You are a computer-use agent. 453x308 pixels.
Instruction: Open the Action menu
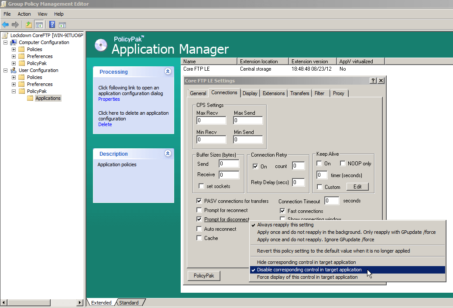(x=24, y=14)
